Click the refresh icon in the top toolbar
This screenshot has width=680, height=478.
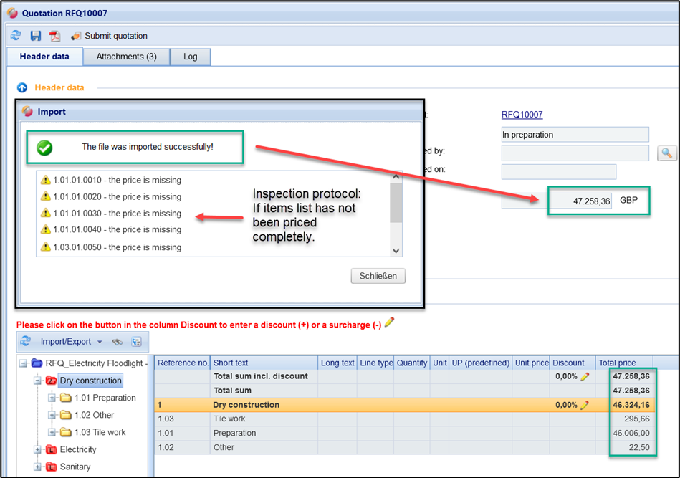pyautogui.click(x=16, y=36)
